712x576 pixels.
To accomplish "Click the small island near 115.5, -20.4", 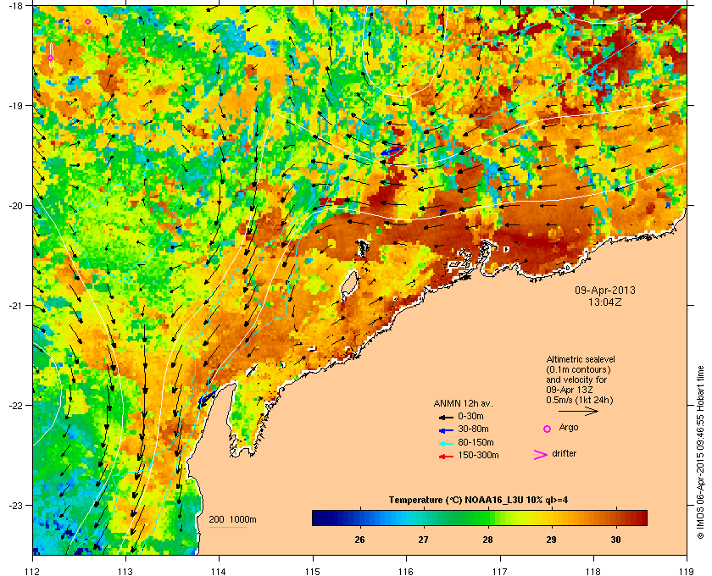I will [x=363, y=248].
